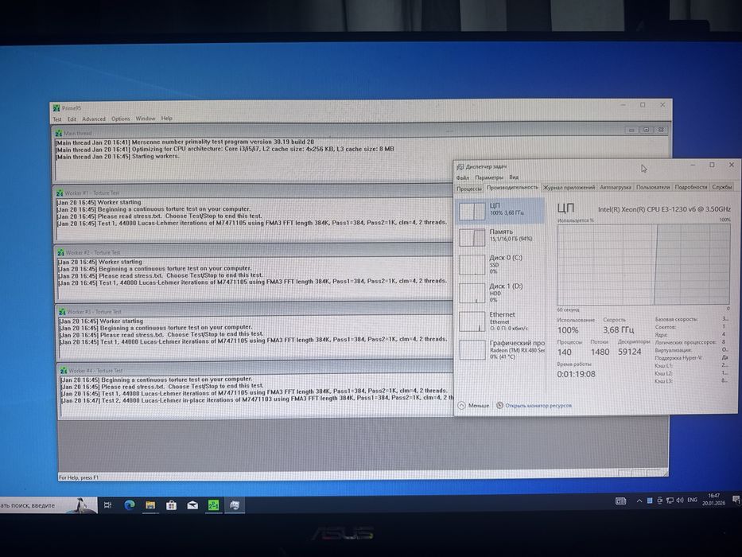Launch Microsoft Edge from the taskbar
The height and width of the screenshot is (557, 742).
click(129, 505)
